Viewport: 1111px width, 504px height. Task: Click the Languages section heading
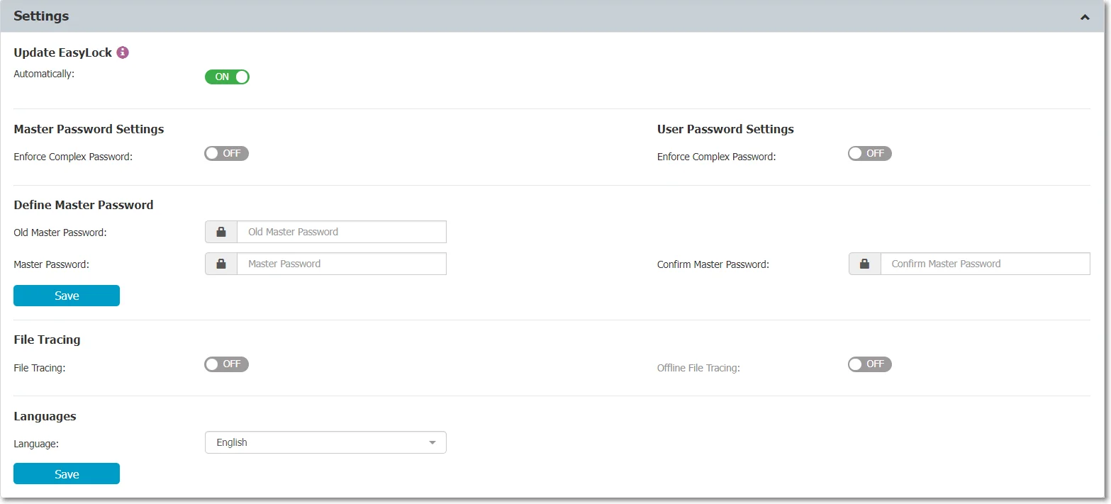(45, 416)
